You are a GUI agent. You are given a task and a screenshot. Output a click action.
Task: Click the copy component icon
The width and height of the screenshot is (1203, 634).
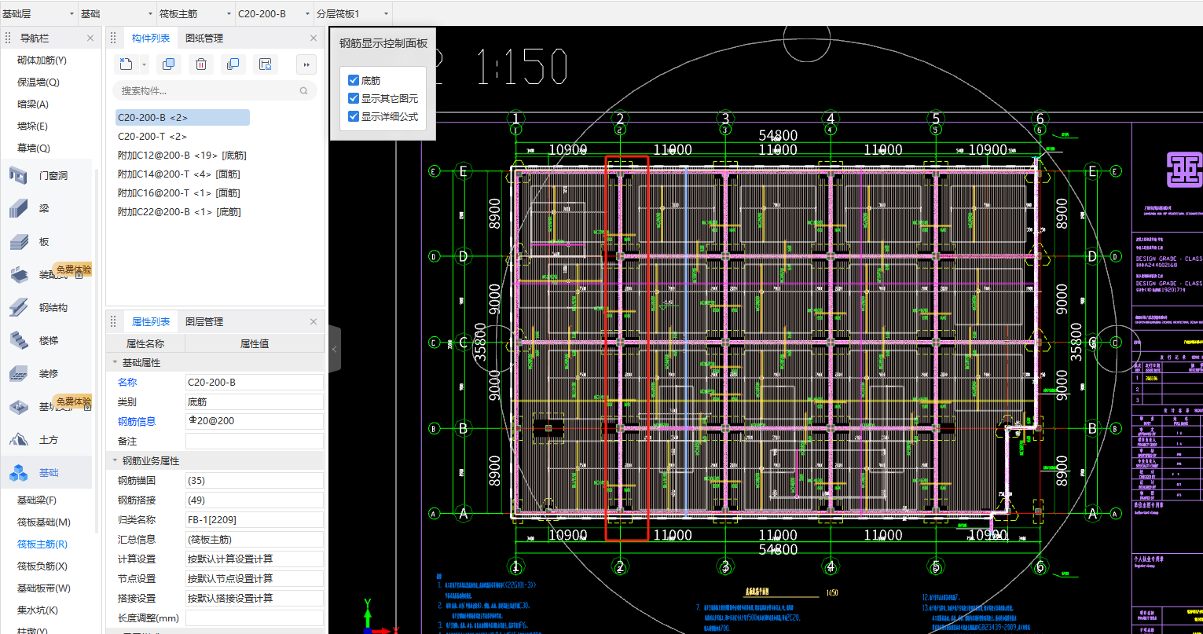pos(168,64)
